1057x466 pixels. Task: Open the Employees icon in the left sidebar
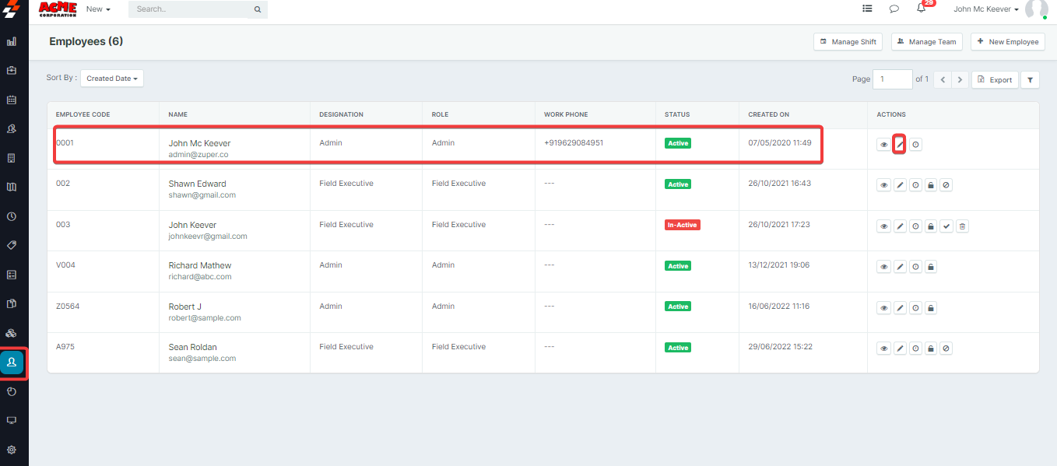click(x=12, y=363)
